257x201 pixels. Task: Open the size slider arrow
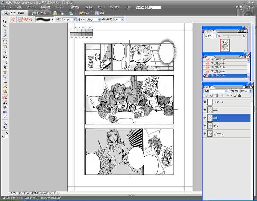point(75,19)
